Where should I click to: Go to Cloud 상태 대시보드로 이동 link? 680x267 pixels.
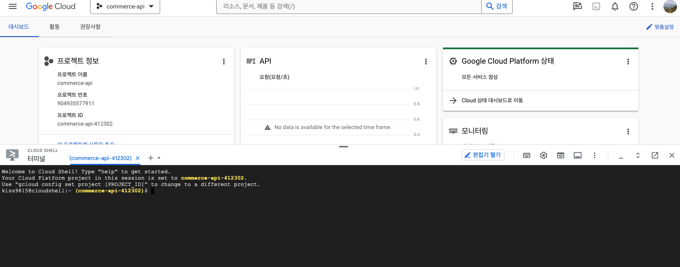click(x=492, y=101)
